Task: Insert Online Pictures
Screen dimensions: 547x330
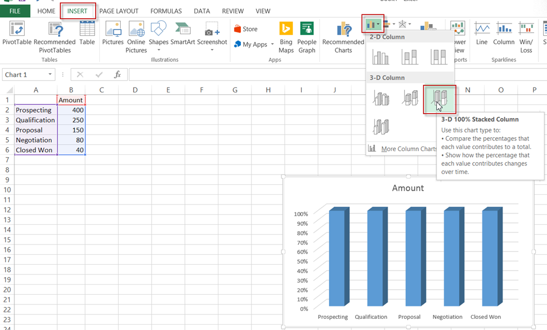Action: [136, 37]
